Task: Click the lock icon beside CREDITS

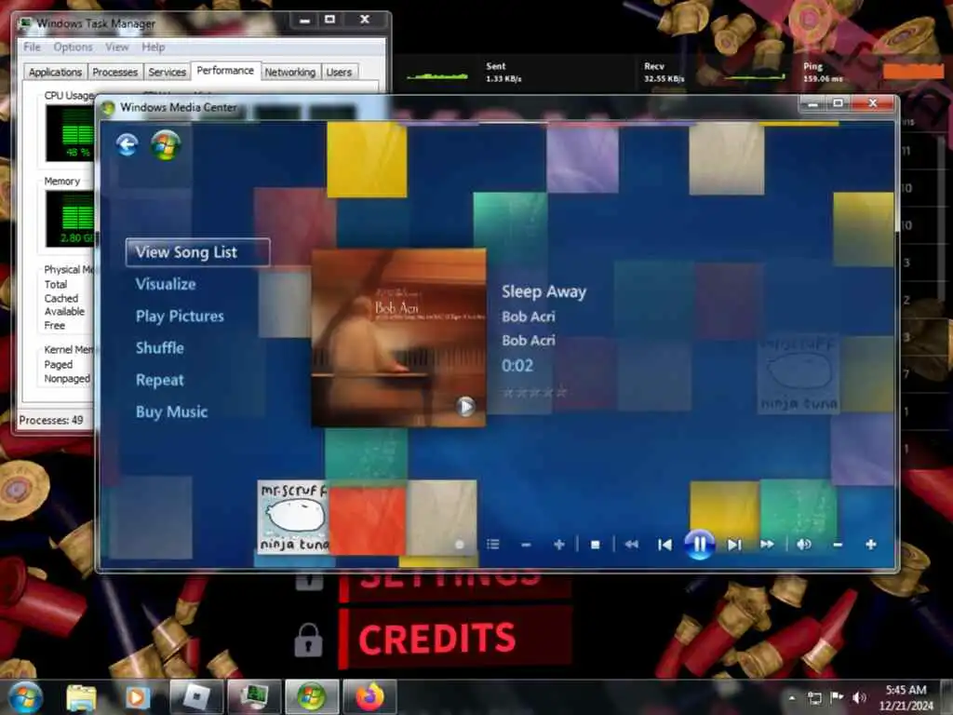Action: [x=308, y=641]
